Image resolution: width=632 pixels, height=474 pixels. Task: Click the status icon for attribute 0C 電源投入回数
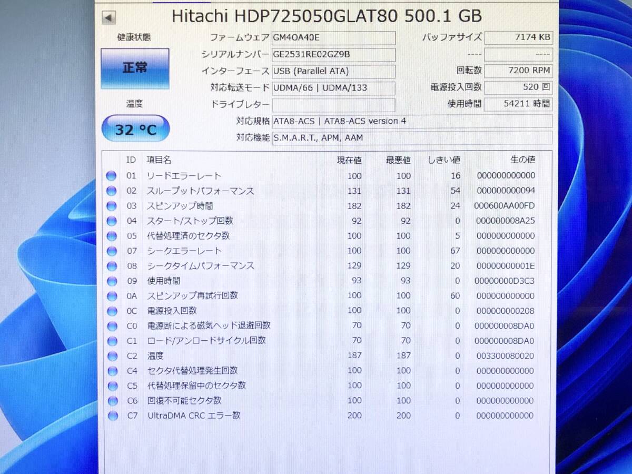112,311
